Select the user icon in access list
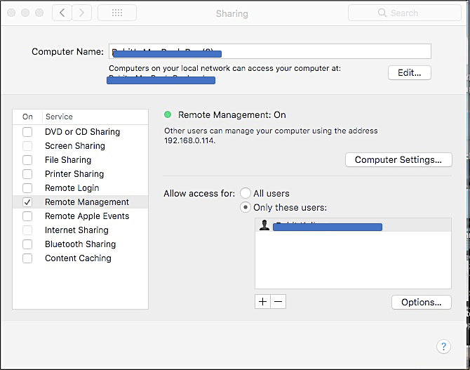 coord(264,225)
